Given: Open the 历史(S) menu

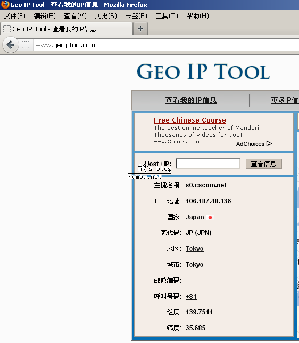Looking at the screenshot, I should click(x=106, y=16).
